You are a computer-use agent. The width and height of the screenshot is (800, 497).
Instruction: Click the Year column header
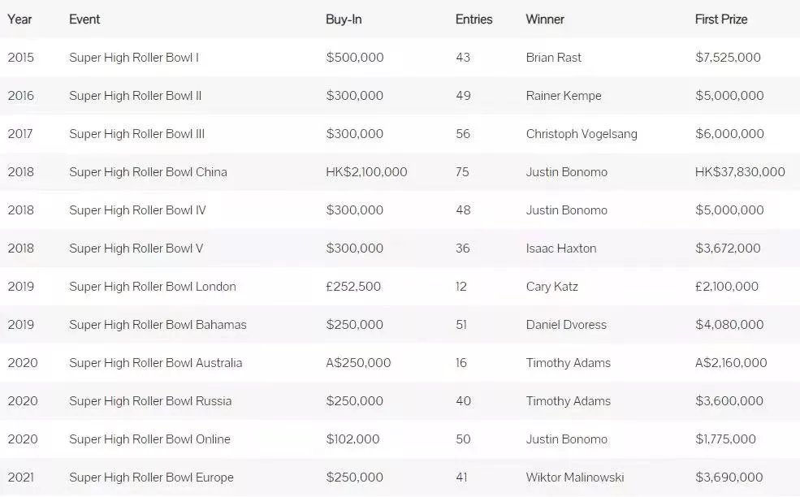19,19
